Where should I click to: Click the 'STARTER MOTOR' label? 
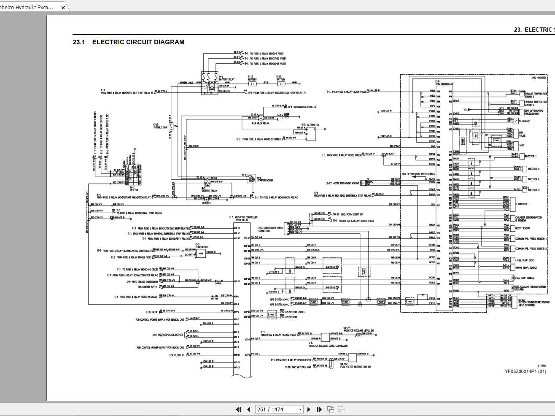click(265, 181)
